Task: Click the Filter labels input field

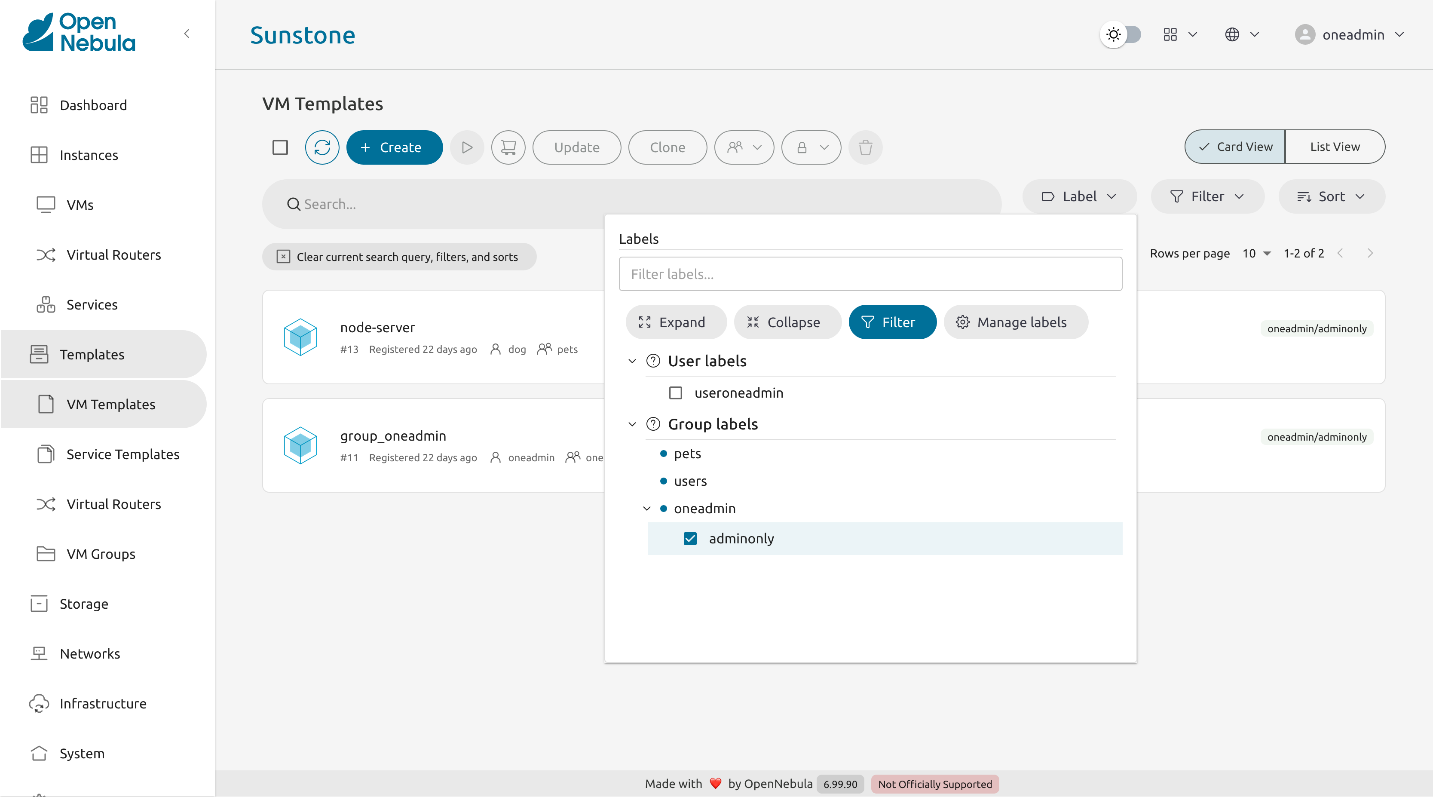Action: coord(870,274)
